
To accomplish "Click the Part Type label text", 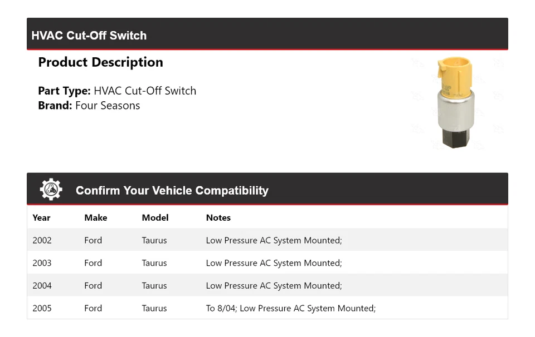I will pos(64,91).
